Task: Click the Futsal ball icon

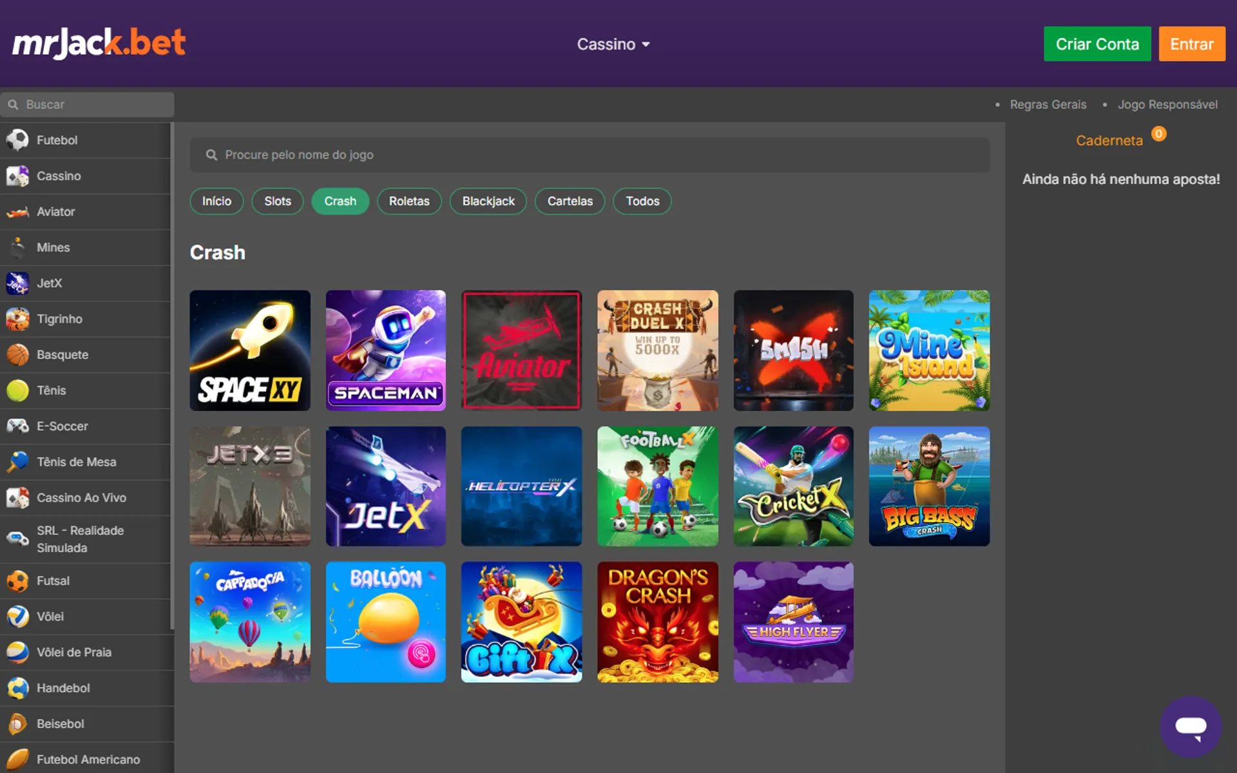Action: (x=17, y=581)
